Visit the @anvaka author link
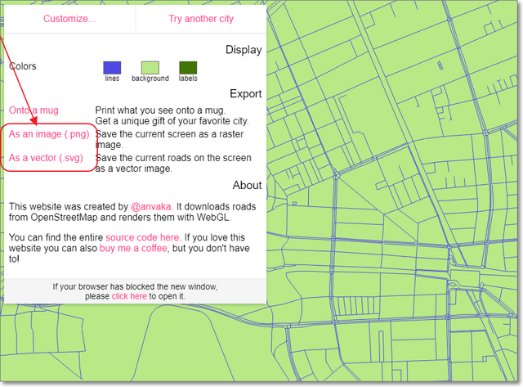The height and width of the screenshot is (387, 523). point(150,207)
